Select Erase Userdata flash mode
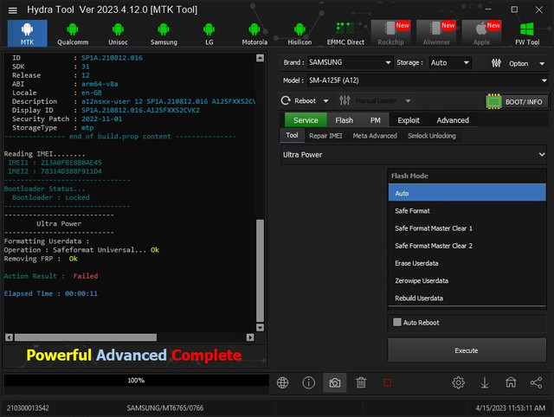 pos(467,263)
